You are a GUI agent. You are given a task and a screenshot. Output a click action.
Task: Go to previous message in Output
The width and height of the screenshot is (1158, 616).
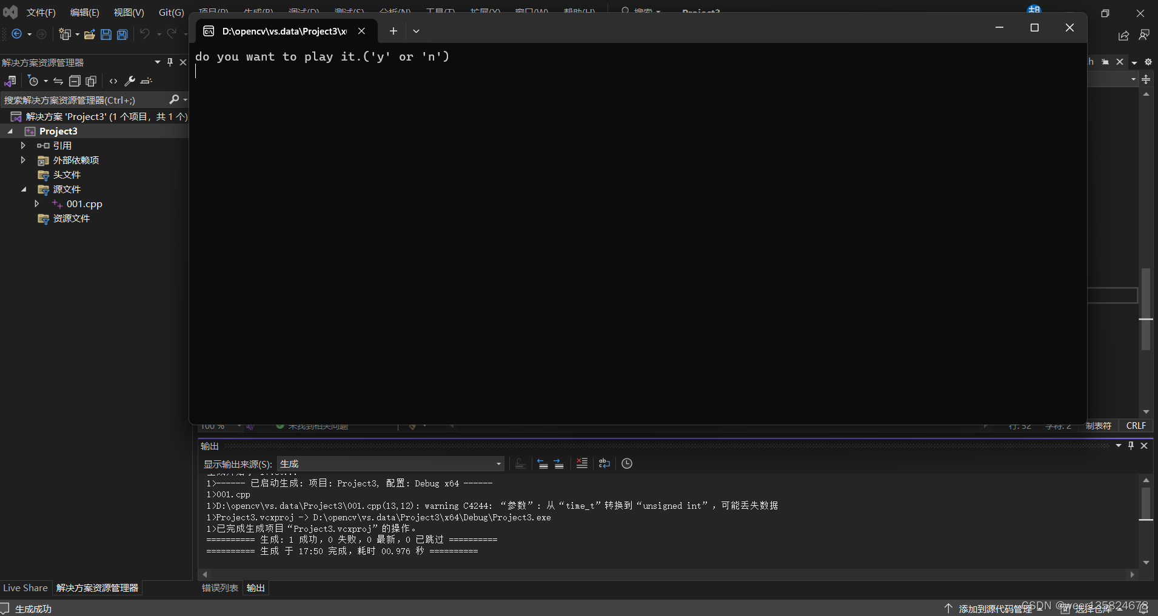click(x=543, y=464)
